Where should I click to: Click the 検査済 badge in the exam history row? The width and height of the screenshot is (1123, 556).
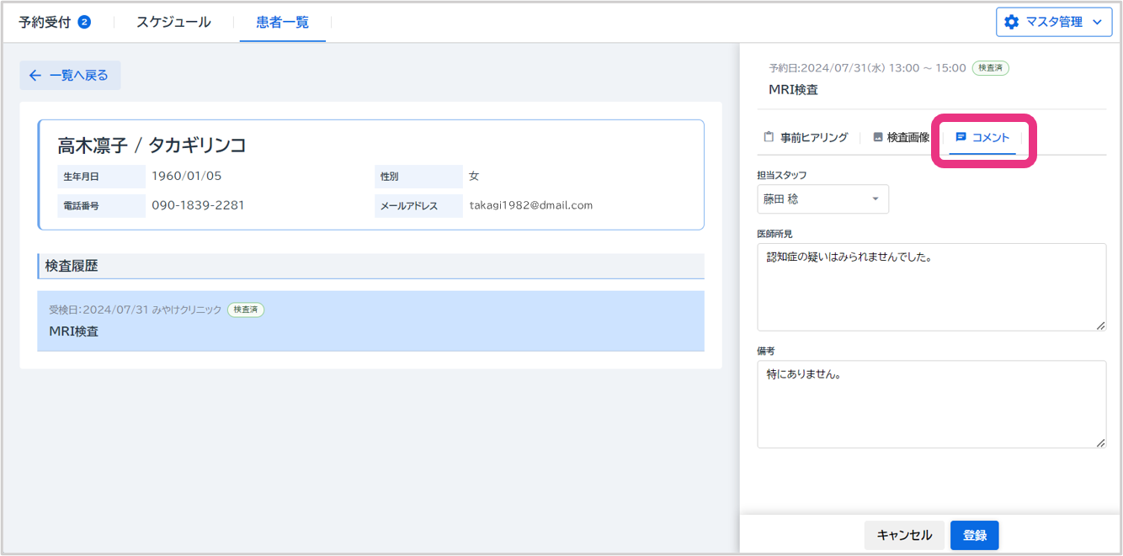246,310
